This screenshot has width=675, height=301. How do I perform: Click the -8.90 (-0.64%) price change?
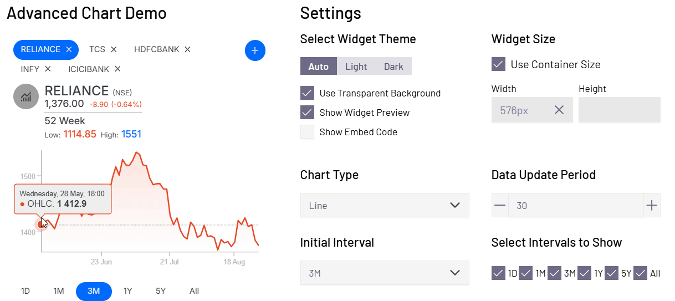[x=115, y=104]
